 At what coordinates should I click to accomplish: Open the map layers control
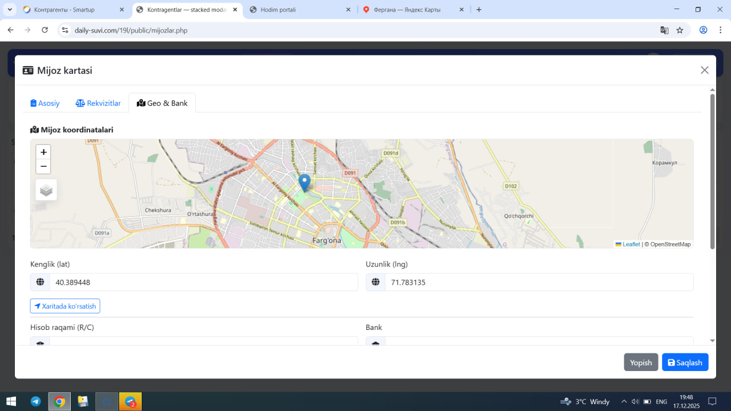(x=46, y=190)
